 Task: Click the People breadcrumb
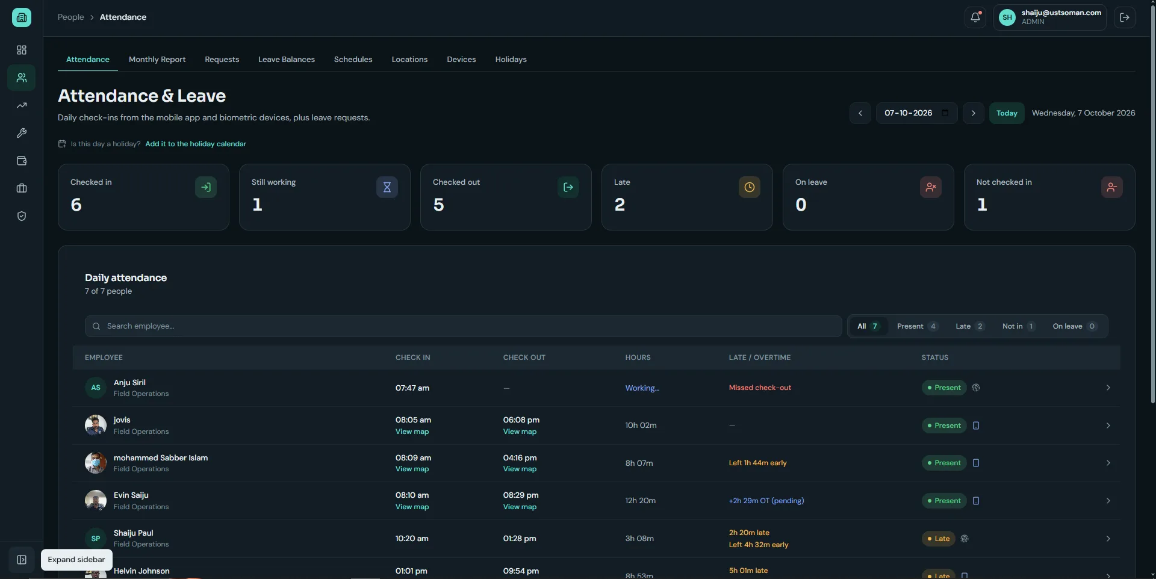click(70, 17)
